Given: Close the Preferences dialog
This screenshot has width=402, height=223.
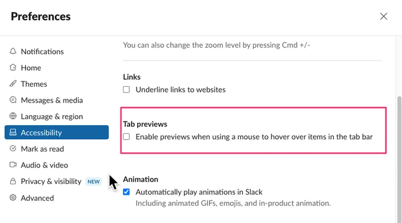Looking at the screenshot, I should pyautogui.click(x=384, y=17).
